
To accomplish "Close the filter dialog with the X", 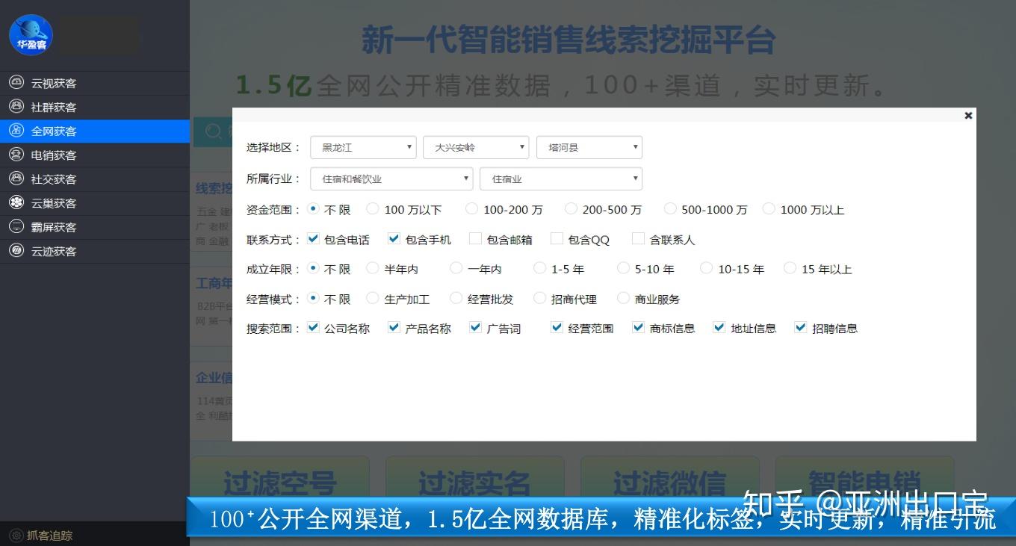I will pos(968,115).
